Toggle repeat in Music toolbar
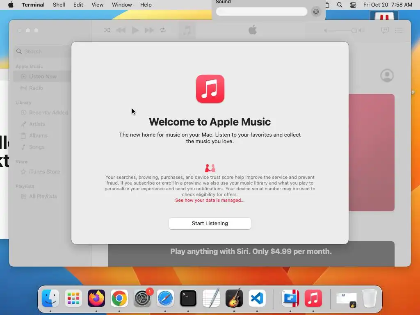 pyautogui.click(x=162, y=30)
